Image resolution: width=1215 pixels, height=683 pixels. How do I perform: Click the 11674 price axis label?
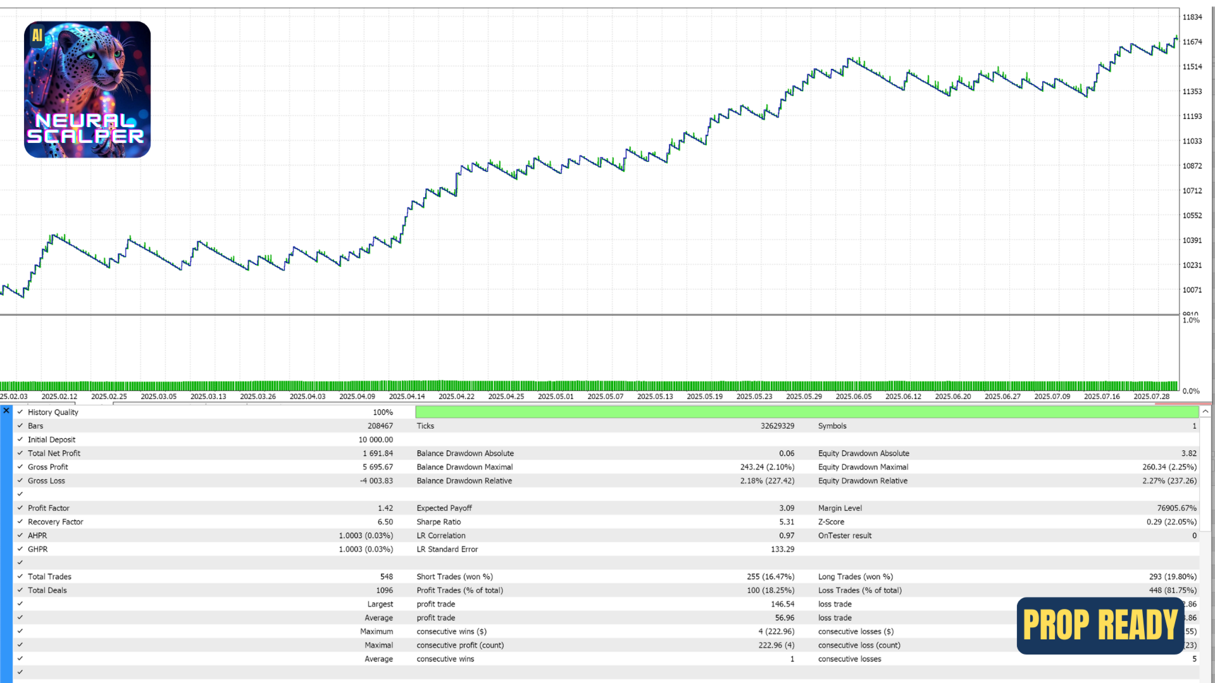(1192, 42)
